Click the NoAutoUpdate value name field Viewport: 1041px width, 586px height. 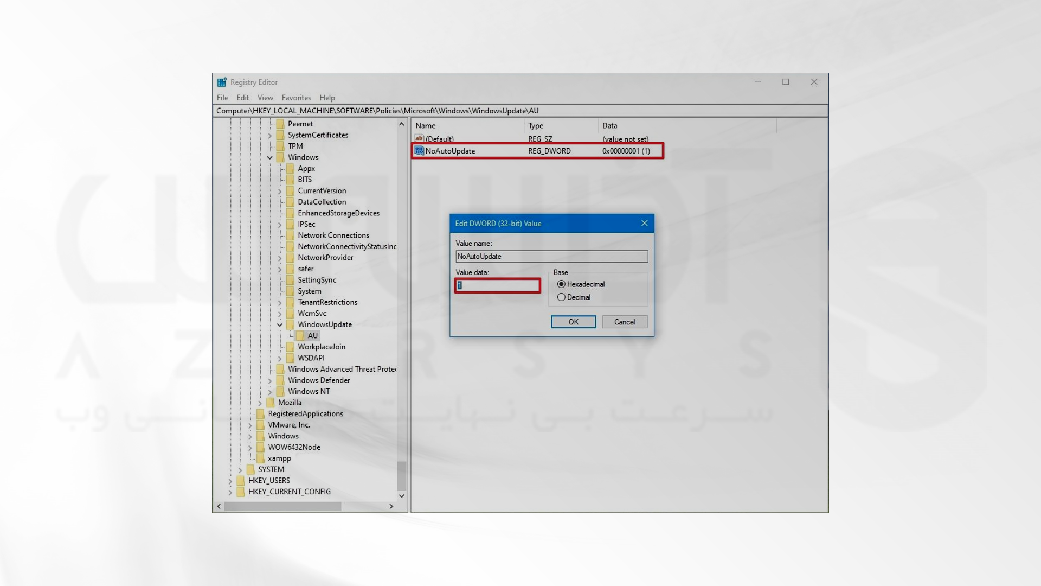pos(550,256)
